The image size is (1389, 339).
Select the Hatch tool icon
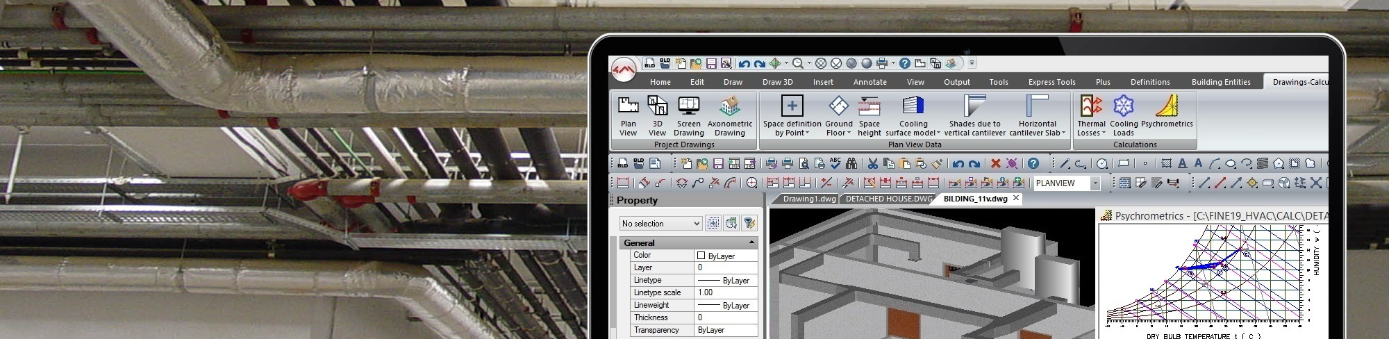(1167, 163)
